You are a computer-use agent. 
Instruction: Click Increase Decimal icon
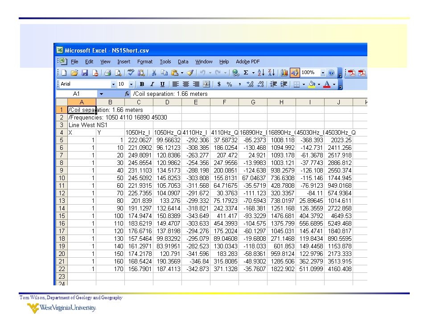click(250, 84)
